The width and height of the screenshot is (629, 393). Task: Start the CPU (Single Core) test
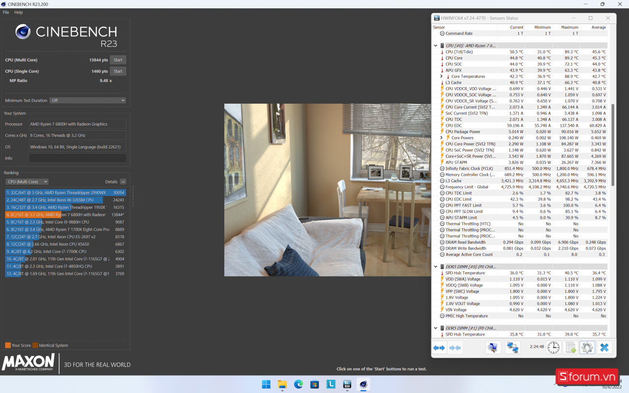point(118,71)
